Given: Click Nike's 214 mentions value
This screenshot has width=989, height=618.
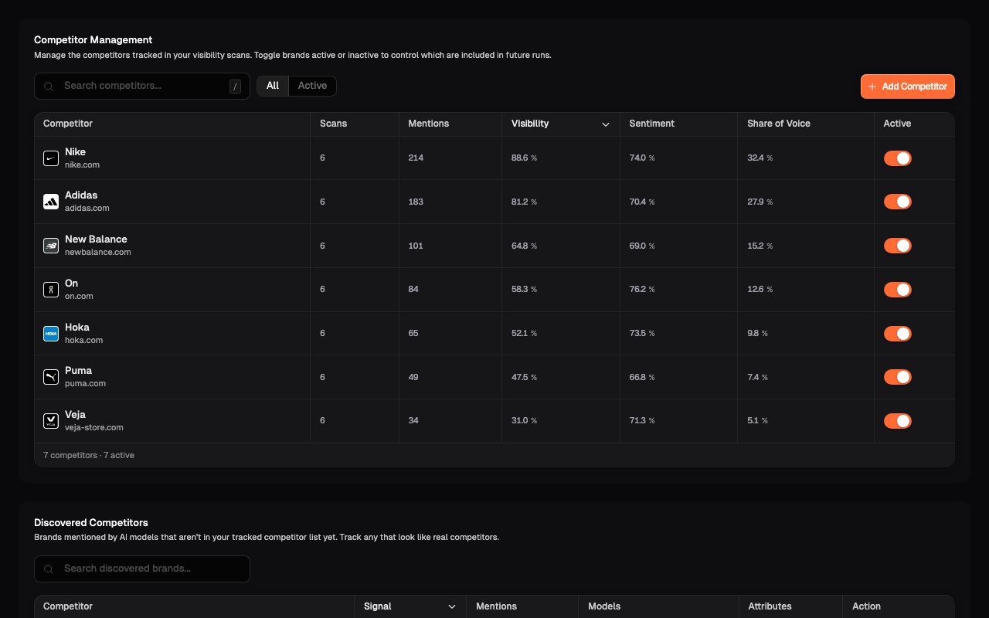Looking at the screenshot, I should pos(416,158).
